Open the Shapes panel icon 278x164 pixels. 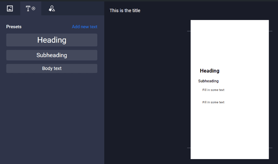tap(52, 8)
